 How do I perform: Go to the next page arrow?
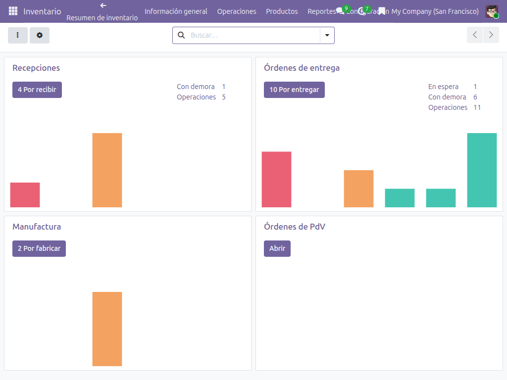(491, 35)
